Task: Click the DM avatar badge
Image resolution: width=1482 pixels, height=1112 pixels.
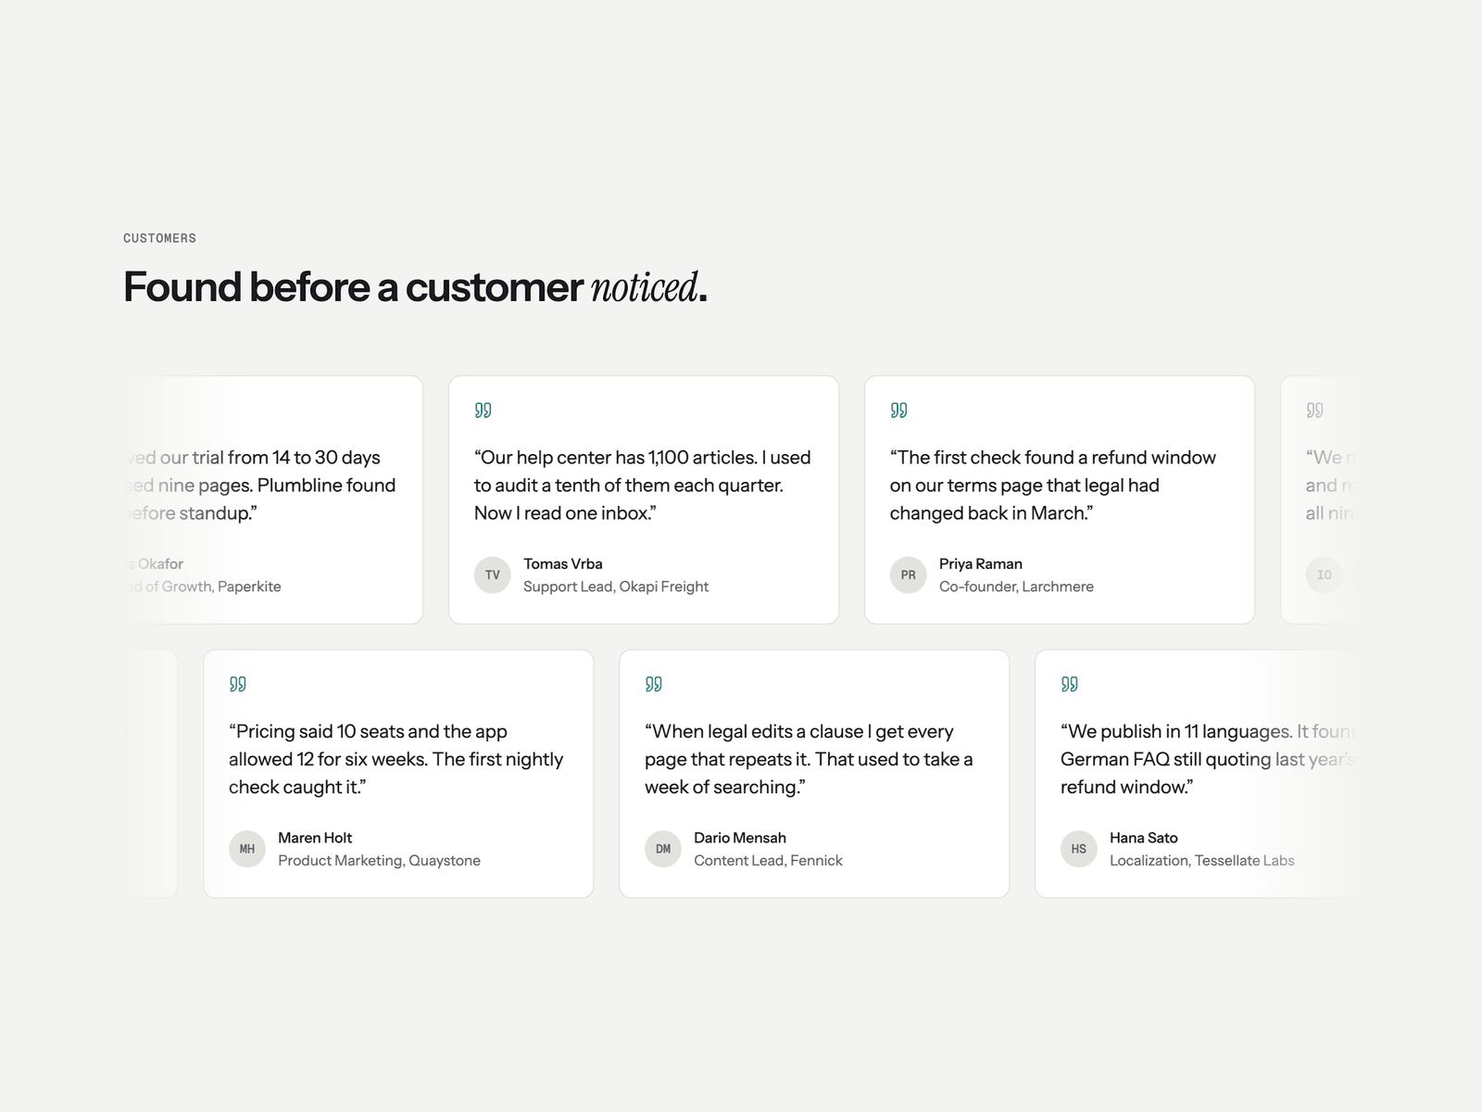Action: pos(662,849)
